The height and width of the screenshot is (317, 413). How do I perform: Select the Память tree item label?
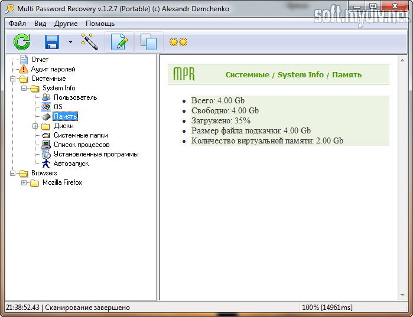click(66, 116)
